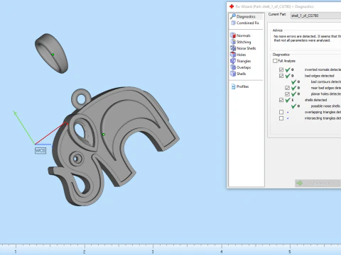Viewport: 341px width, 255px height.
Task: Select the ring shell in the viewport
Action: tap(52, 53)
